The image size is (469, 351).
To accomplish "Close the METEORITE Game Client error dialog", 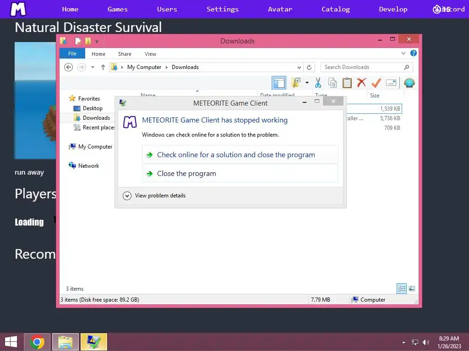I will click(x=333, y=101).
